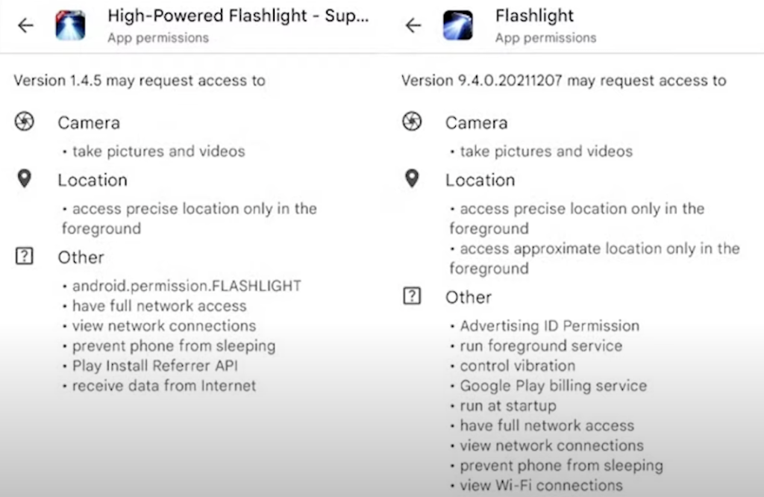Select Google Play billing service item
This screenshot has height=497, width=764.
[x=554, y=385]
